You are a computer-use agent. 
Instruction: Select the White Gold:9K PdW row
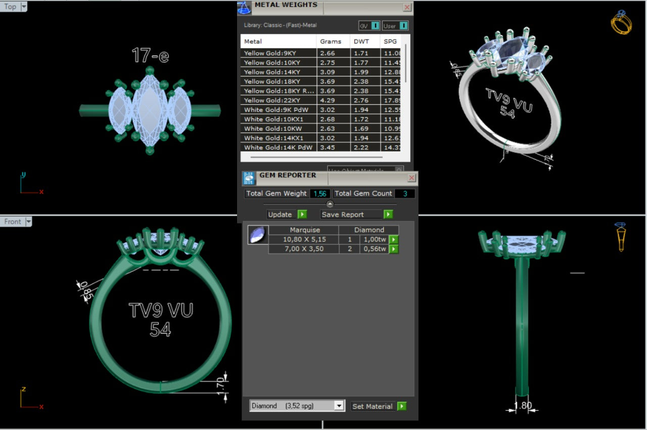point(321,110)
